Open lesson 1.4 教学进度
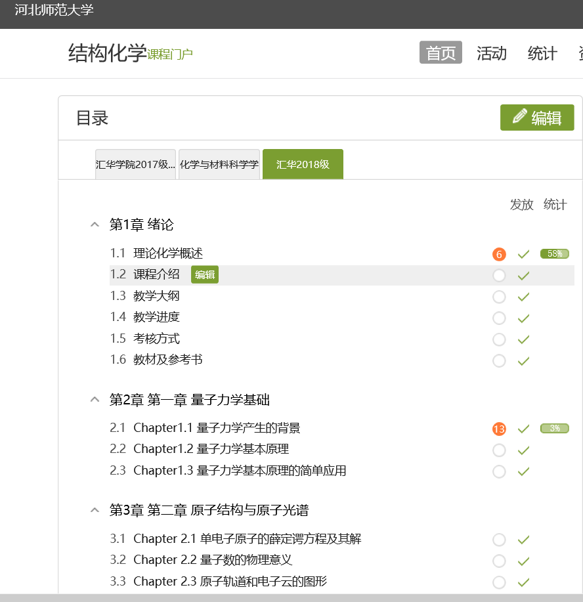Screen dimensions: 583x602 click(x=156, y=317)
